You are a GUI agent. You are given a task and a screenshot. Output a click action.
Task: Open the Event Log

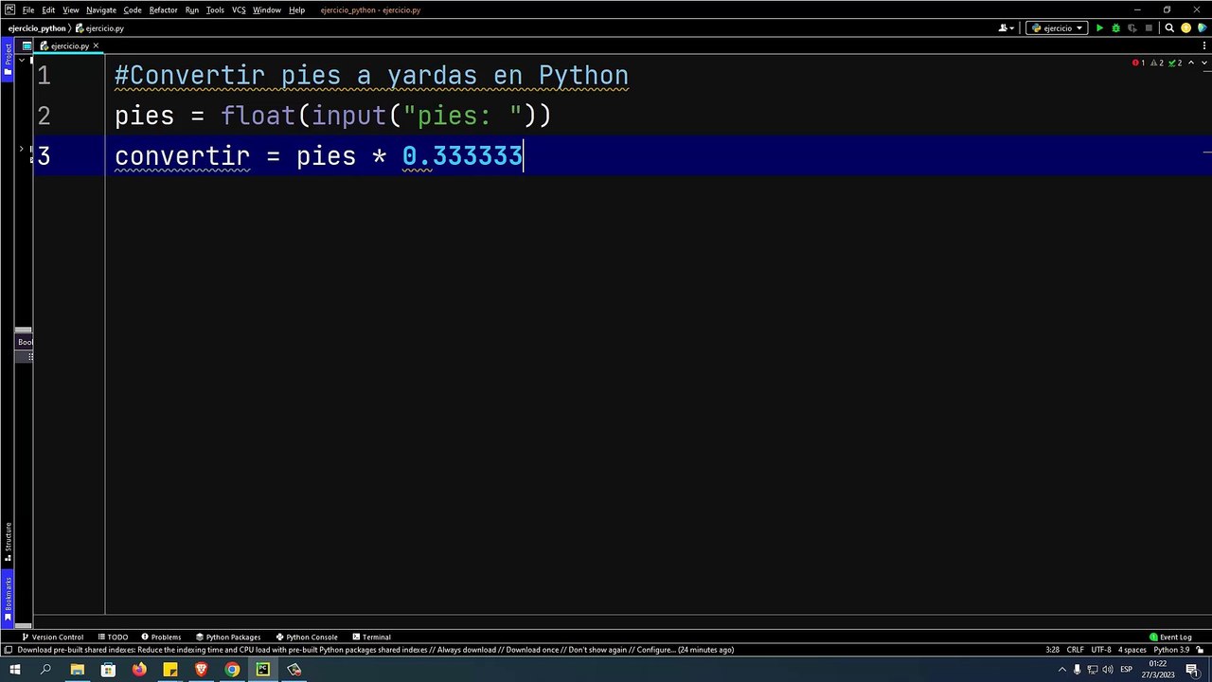[x=1170, y=637]
